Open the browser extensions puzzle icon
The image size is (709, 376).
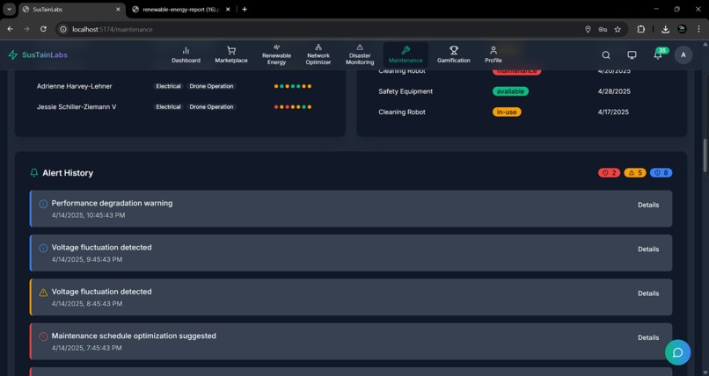click(641, 29)
